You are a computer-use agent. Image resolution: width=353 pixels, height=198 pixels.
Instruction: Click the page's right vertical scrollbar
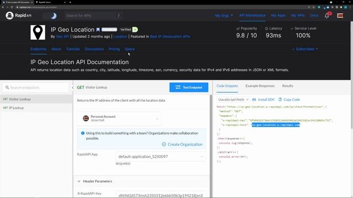(352, 75)
